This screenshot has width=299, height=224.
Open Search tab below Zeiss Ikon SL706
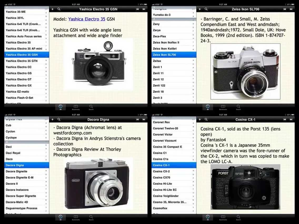point(238,107)
